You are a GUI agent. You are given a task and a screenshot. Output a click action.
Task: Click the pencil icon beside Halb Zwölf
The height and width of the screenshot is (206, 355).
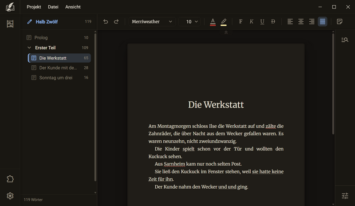tap(29, 22)
